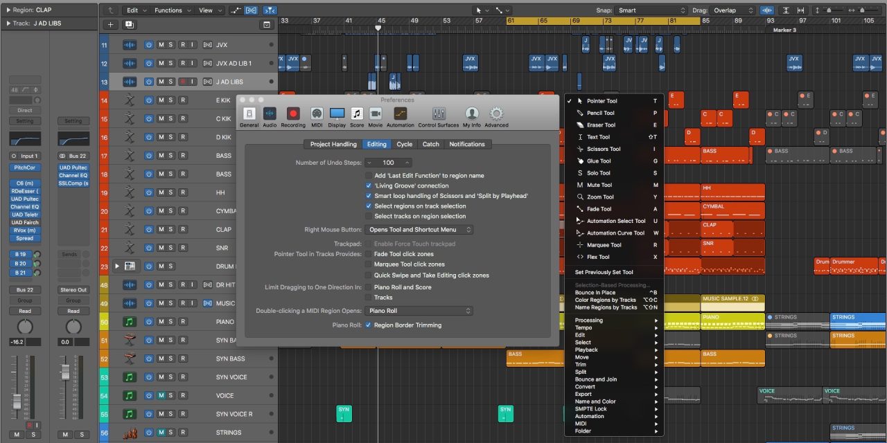Open the MIDI preferences pane
Screen dimensions: 887x443
(317, 115)
